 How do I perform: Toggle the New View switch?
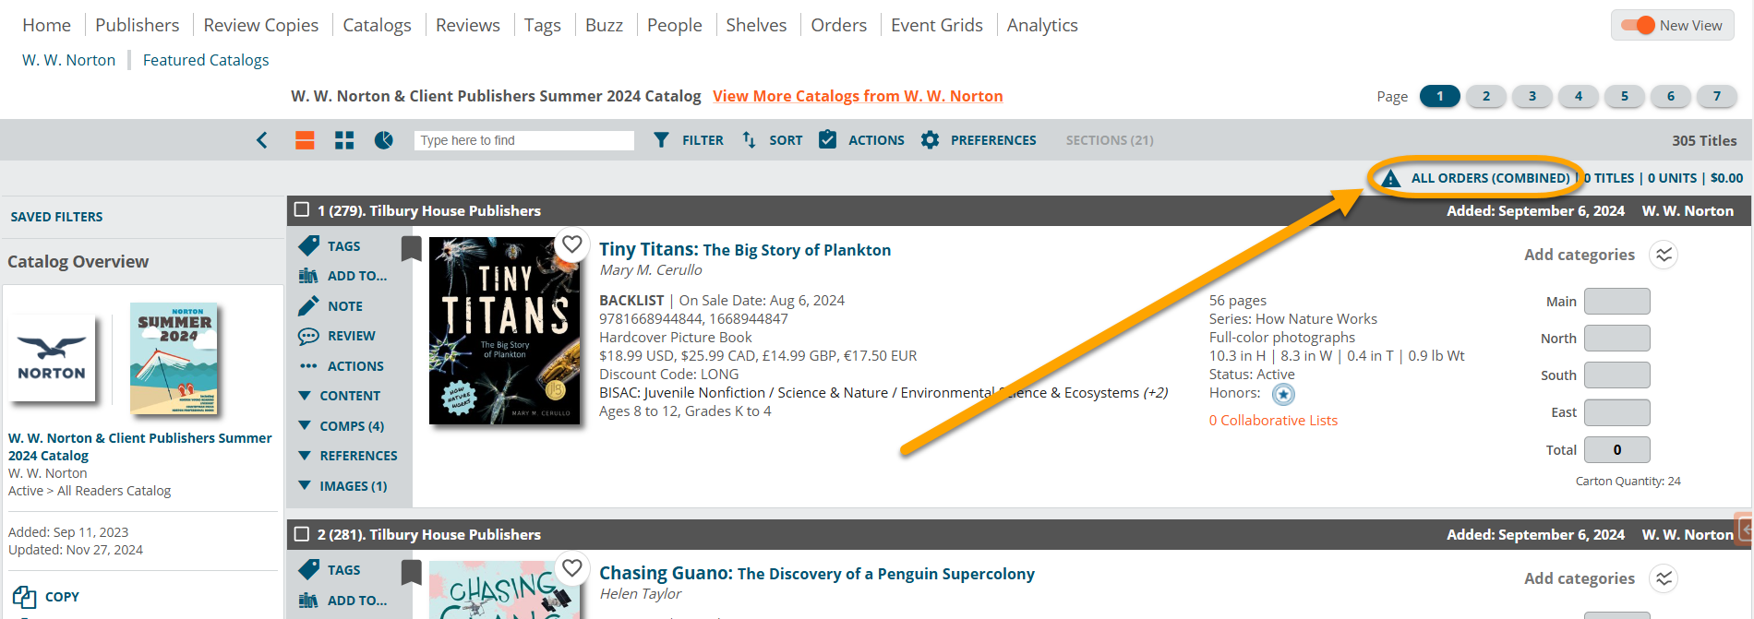pos(1639,26)
